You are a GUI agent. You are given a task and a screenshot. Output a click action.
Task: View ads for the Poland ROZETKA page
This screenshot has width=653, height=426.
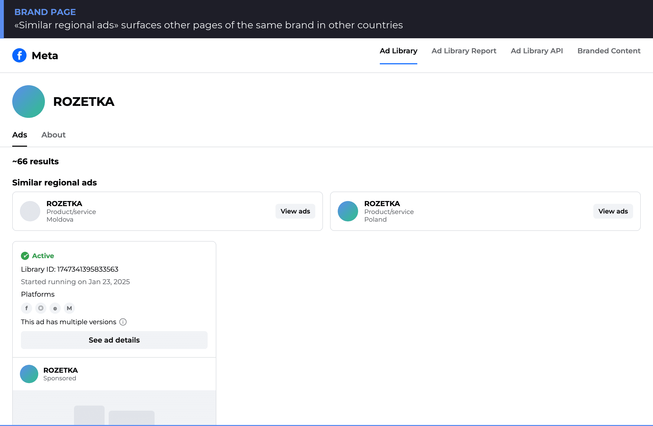pos(613,211)
